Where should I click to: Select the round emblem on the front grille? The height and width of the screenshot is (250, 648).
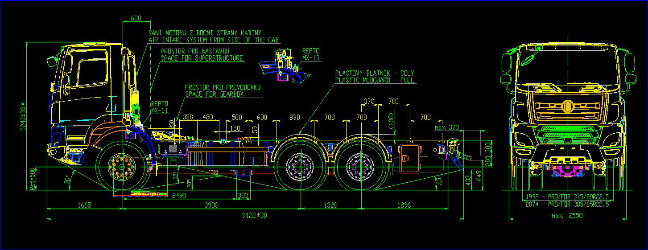568,107
